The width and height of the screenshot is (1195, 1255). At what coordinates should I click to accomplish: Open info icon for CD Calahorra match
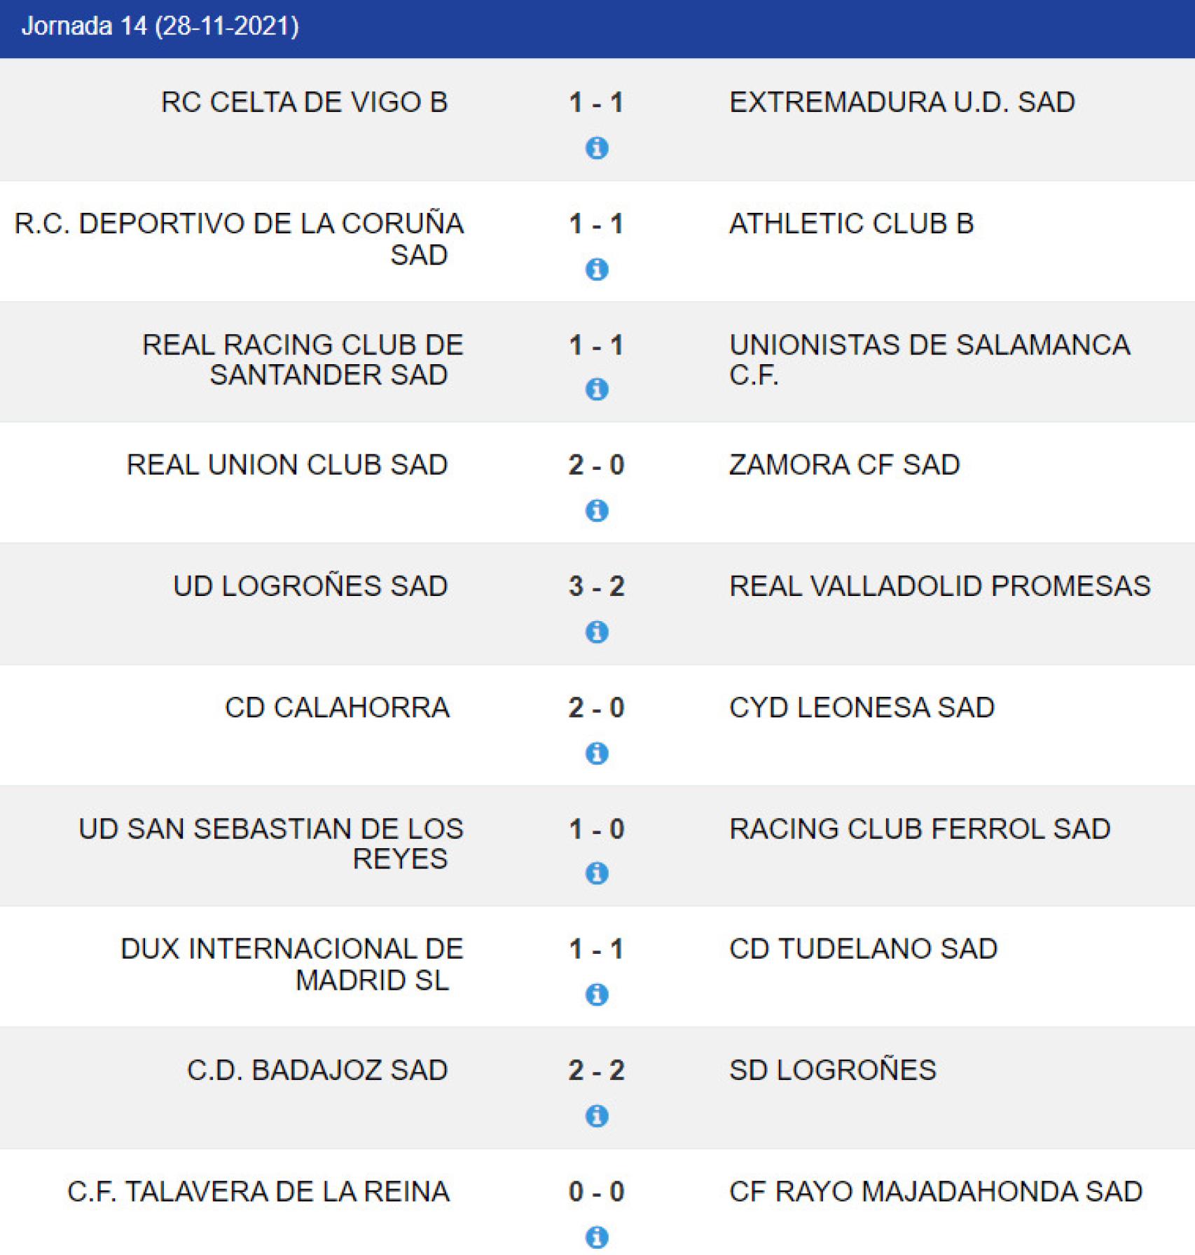click(596, 753)
